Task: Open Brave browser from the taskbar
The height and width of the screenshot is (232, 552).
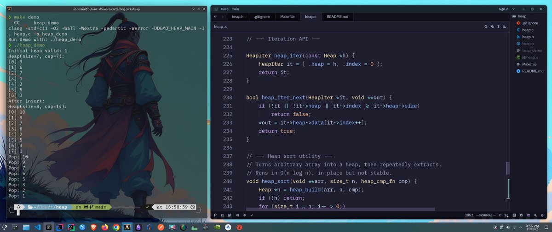Action: (93, 227)
